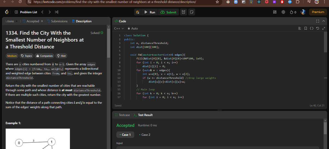
Task: Switch to the Submissions tab
Action: [x=57, y=21]
